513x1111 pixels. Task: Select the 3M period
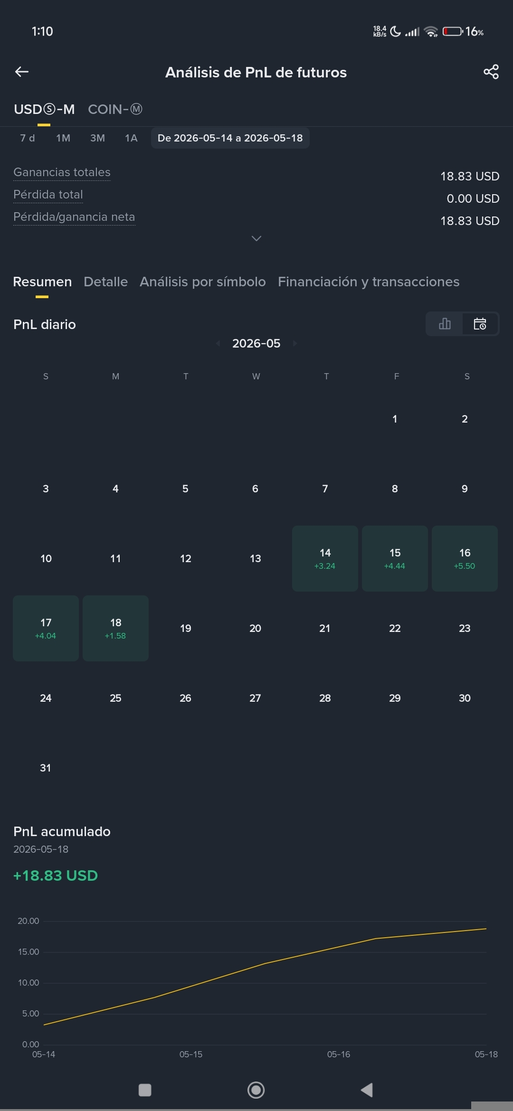[97, 138]
